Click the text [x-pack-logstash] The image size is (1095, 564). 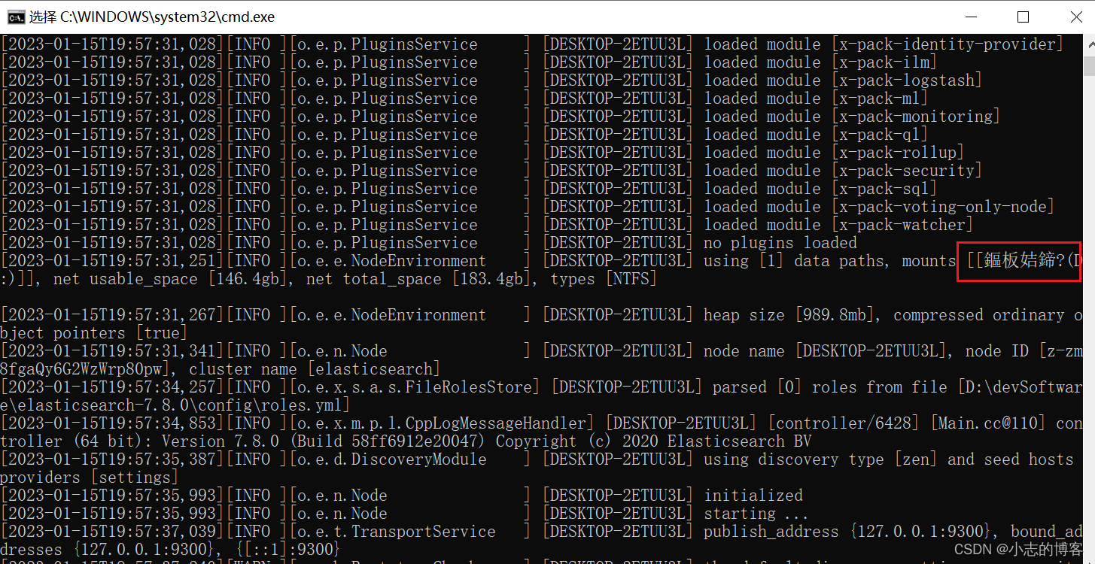(908, 80)
